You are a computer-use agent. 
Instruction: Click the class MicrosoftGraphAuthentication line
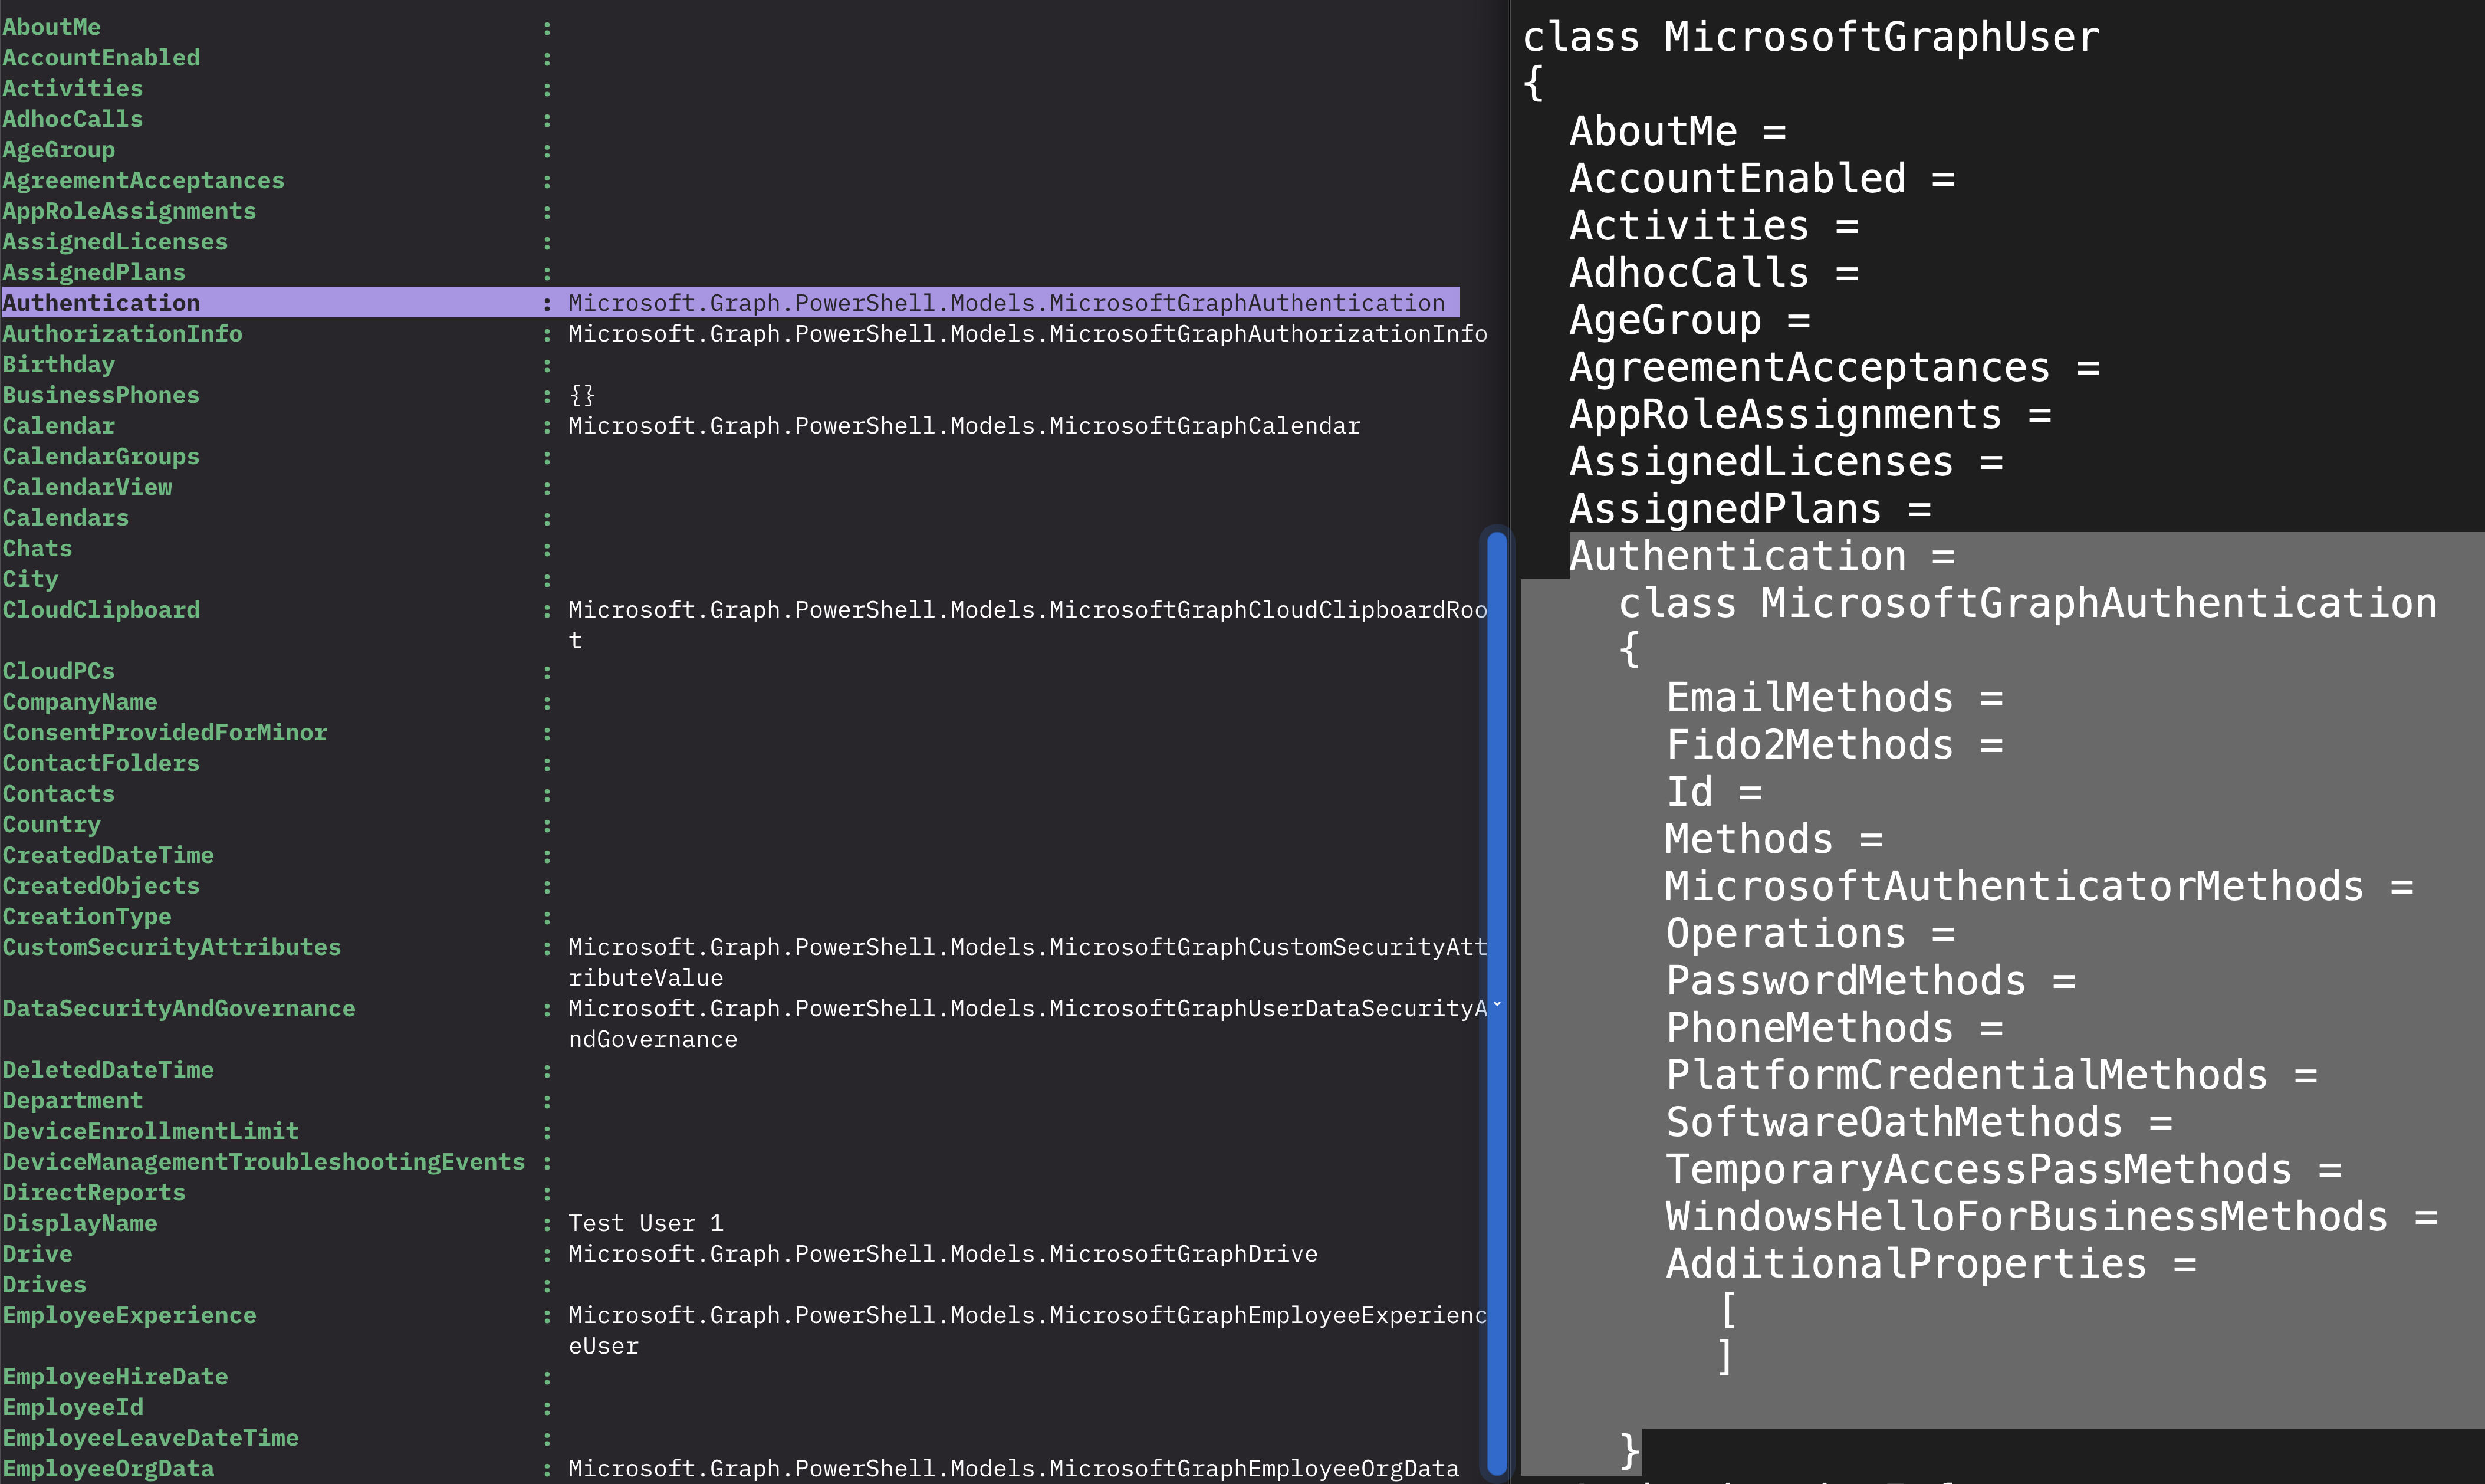coord(2027,604)
